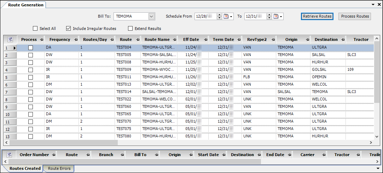Open the Schedule From calendar picker icon
This screenshot has height=173, width=383.
(x=226, y=17)
